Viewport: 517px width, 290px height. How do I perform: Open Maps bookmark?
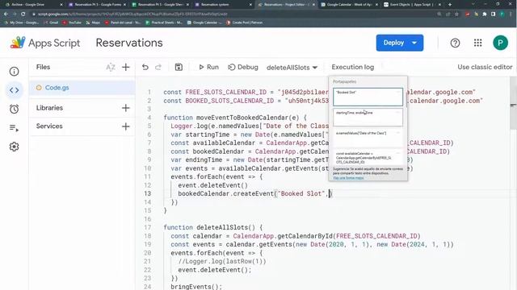(x=93, y=23)
